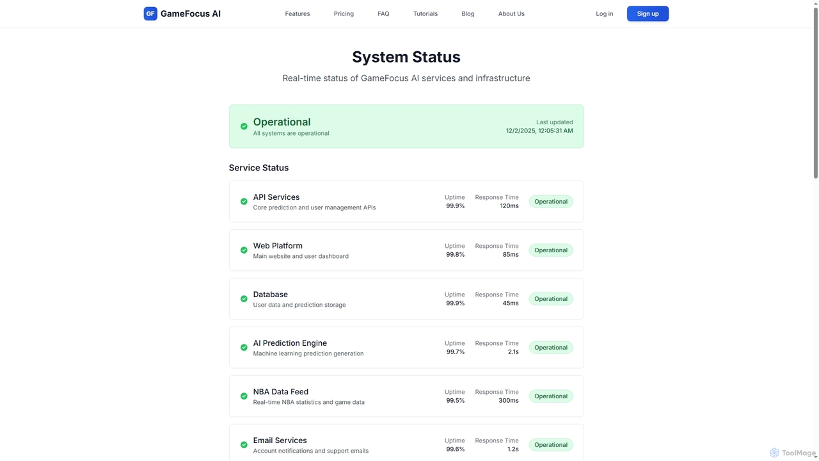Click 'Main website and user dashboard' description
The height and width of the screenshot is (461, 819).
click(x=301, y=256)
